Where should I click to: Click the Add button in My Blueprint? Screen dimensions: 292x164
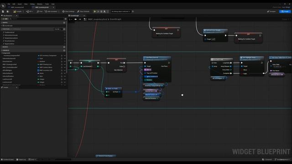5,19
